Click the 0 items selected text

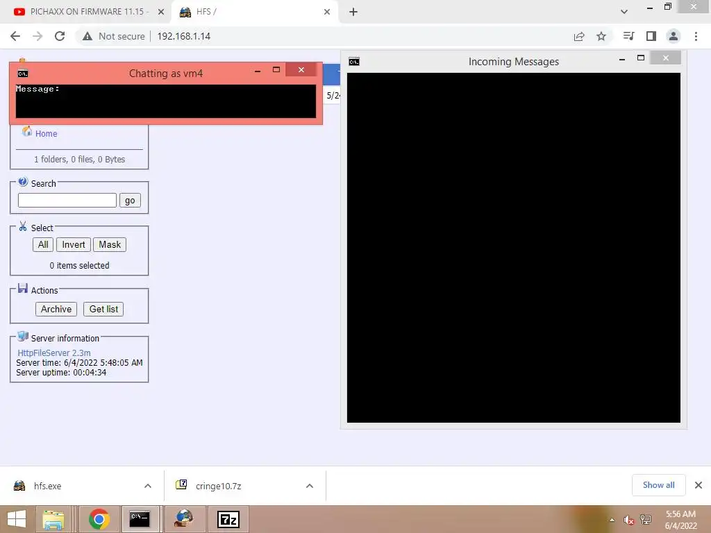point(79,266)
